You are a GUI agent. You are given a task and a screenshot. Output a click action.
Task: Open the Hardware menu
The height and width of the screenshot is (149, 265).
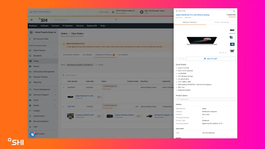[33, 26]
